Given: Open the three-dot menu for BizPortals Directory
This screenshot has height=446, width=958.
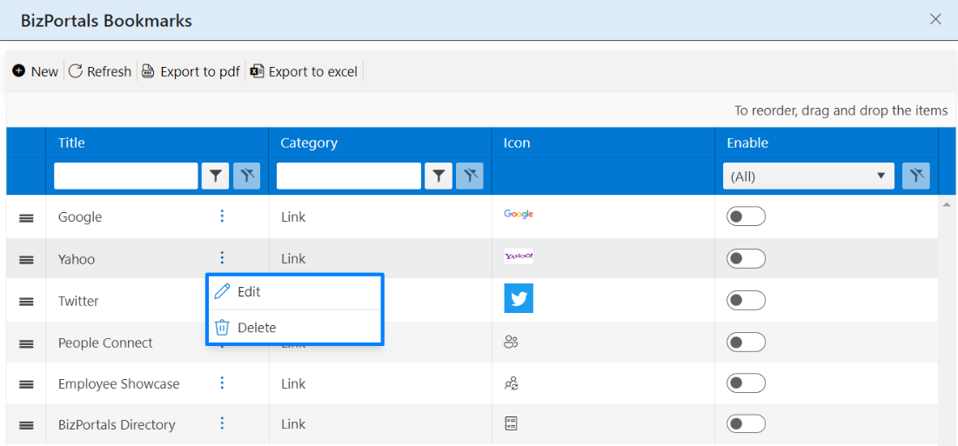Looking at the screenshot, I should 222,423.
